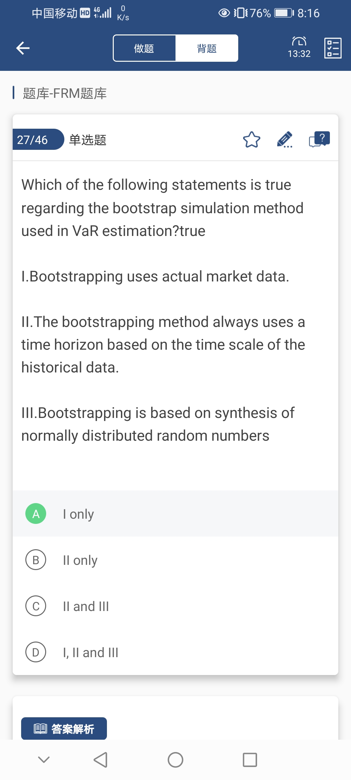
Task: Switch to the 做题 tab
Action: click(x=144, y=48)
